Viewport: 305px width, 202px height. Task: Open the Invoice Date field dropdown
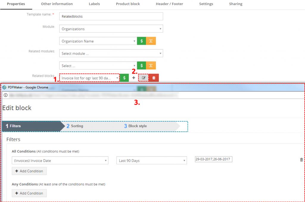click(60, 160)
